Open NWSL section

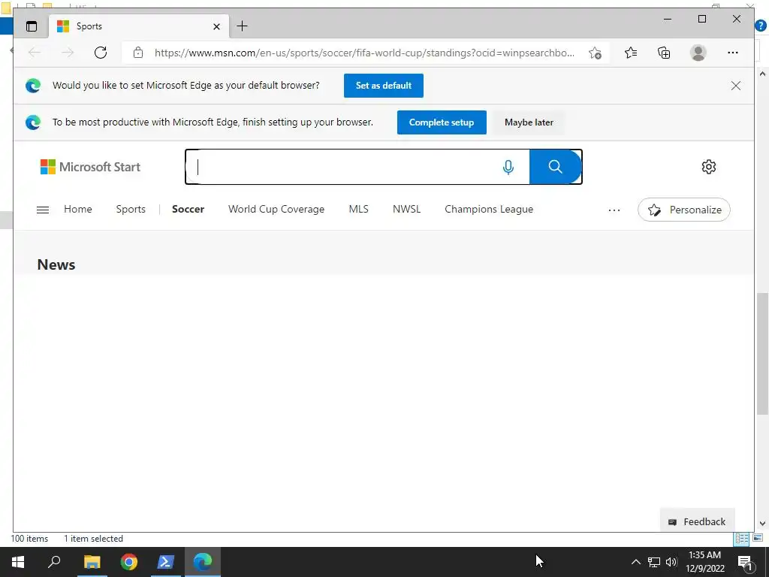point(406,209)
